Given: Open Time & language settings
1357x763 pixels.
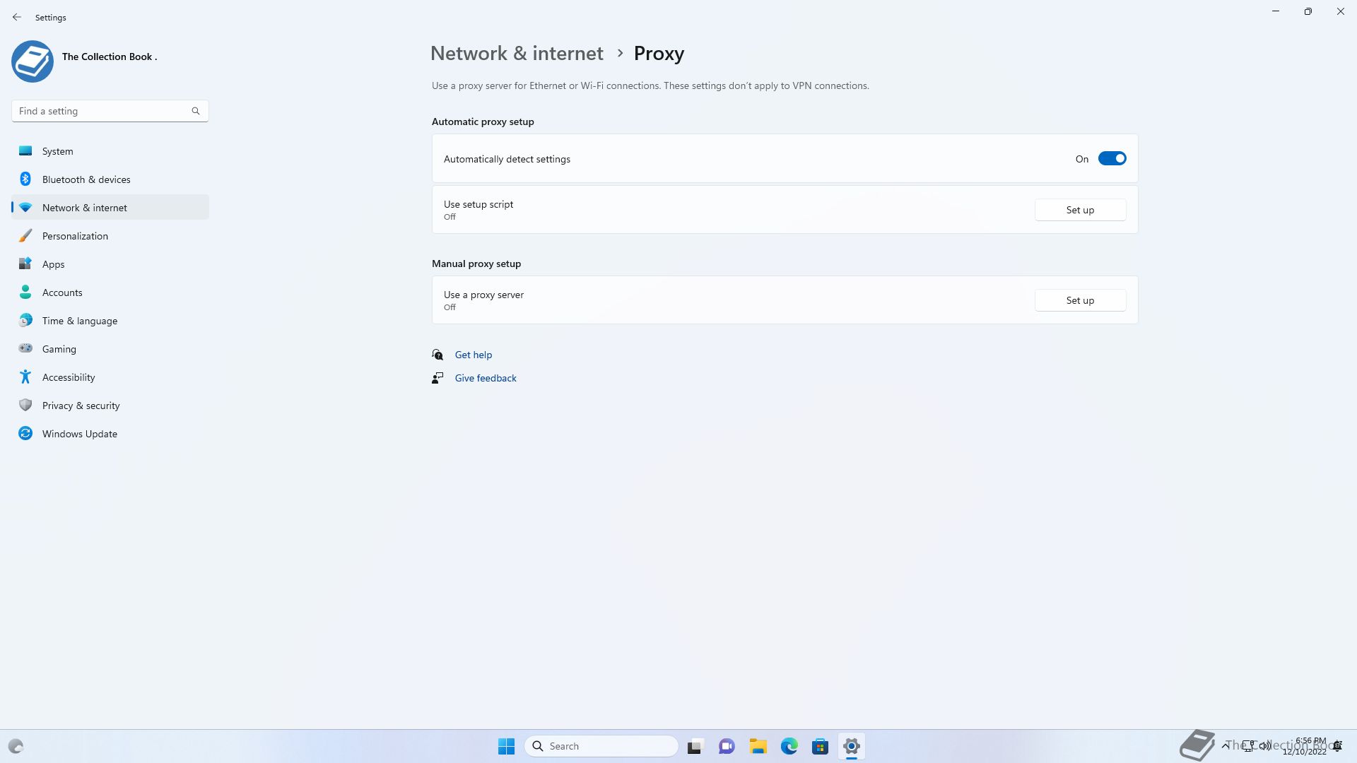Looking at the screenshot, I should click(79, 321).
